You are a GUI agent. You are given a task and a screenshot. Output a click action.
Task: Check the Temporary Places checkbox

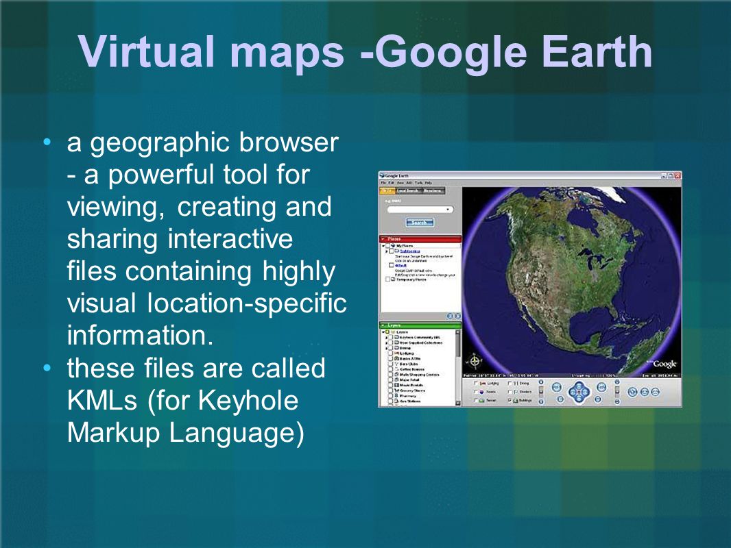click(x=388, y=279)
